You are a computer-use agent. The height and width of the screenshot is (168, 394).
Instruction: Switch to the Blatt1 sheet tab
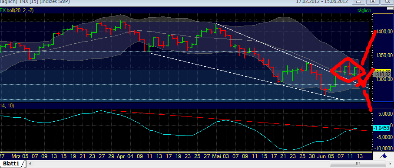point(11,164)
